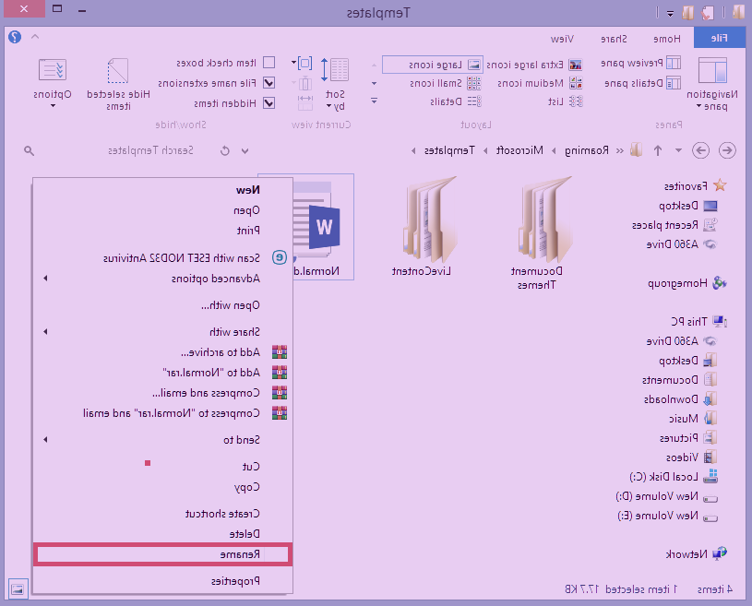Viewport: 752px width, 606px height.
Task: Click the Hide selected items icon
Action: 117,72
